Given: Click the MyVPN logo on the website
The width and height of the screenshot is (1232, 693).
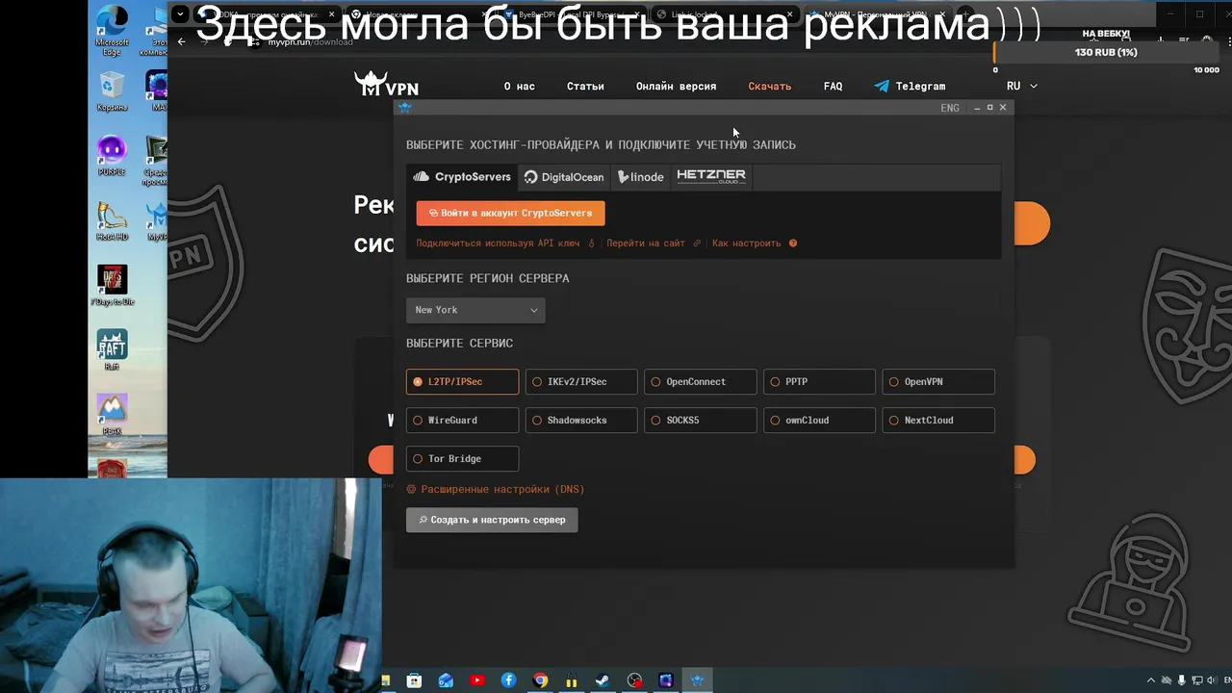Looking at the screenshot, I should [x=386, y=85].
